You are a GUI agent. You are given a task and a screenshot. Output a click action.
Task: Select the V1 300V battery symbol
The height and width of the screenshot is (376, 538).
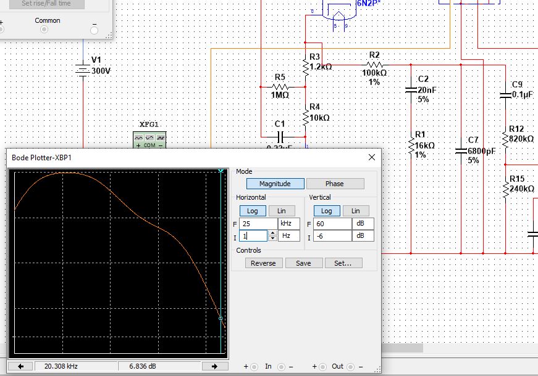[83, 71]
